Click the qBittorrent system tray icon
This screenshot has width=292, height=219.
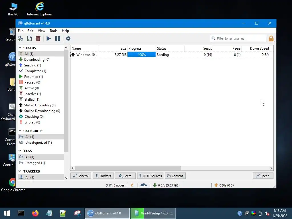240,213
